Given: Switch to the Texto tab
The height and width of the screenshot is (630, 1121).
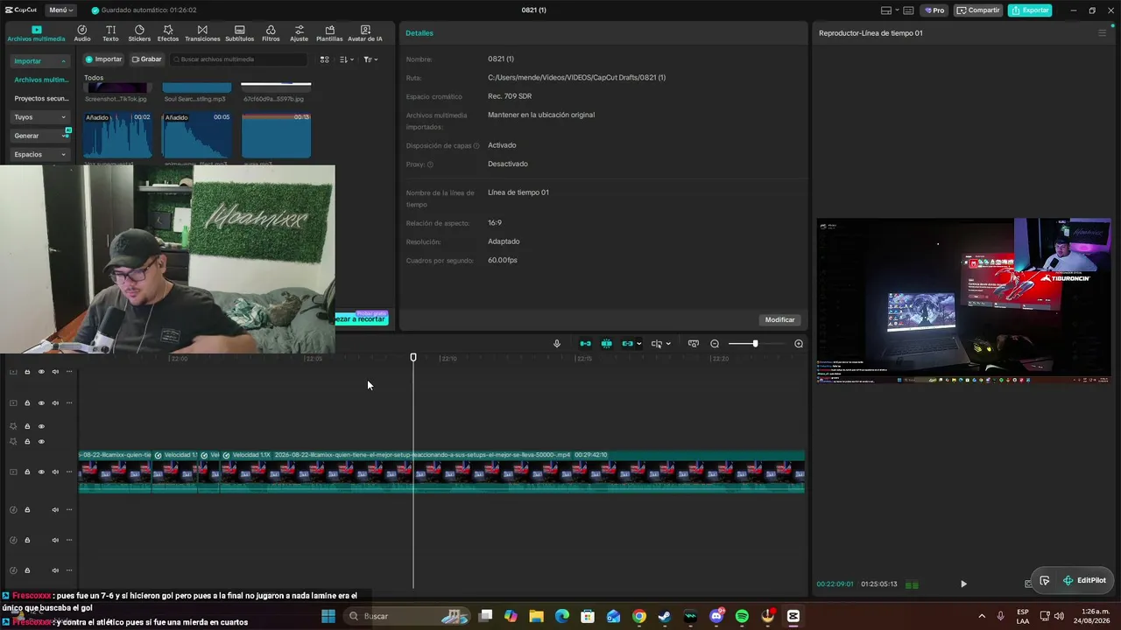Looking at the screenshot, I should 110,33.
